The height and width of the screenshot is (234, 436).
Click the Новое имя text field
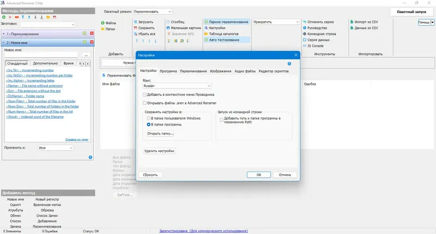[41, 55]
